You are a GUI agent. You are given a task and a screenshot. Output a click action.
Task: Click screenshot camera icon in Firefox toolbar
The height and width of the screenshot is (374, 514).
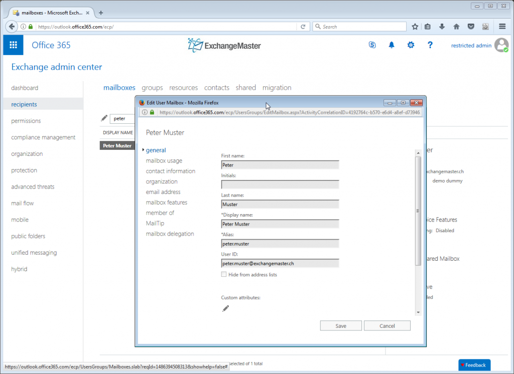485,27
